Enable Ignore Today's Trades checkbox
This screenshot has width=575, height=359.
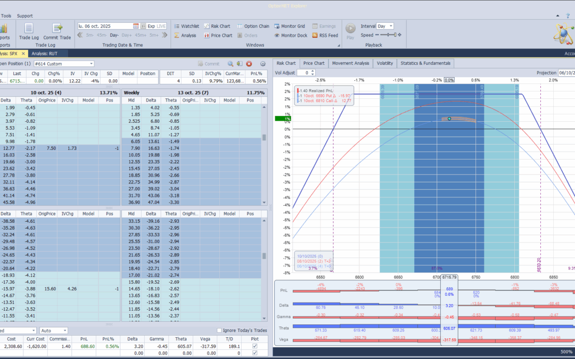(x=220, y=331)
